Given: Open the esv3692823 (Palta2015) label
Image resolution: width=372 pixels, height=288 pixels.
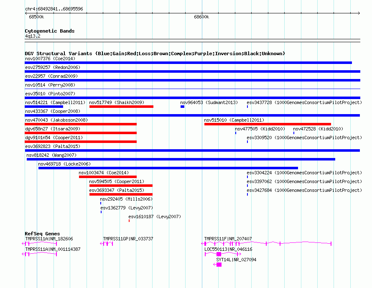Looking at the screenshot, I should pyautogui.click(x=53, y=146).
